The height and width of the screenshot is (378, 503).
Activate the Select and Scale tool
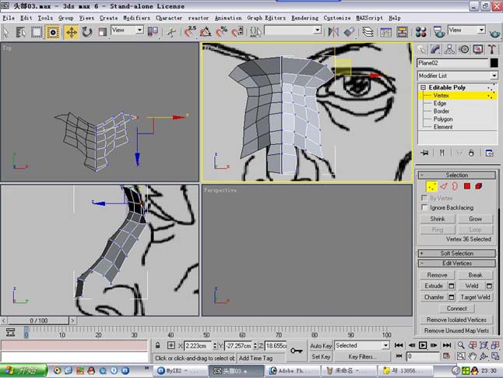pyautogui.click(x=102, y=32)
